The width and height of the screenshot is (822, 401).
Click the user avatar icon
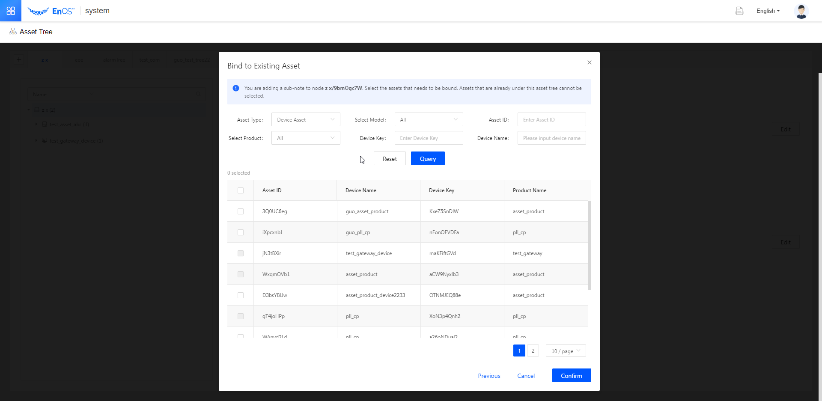(x=801, y=11)
